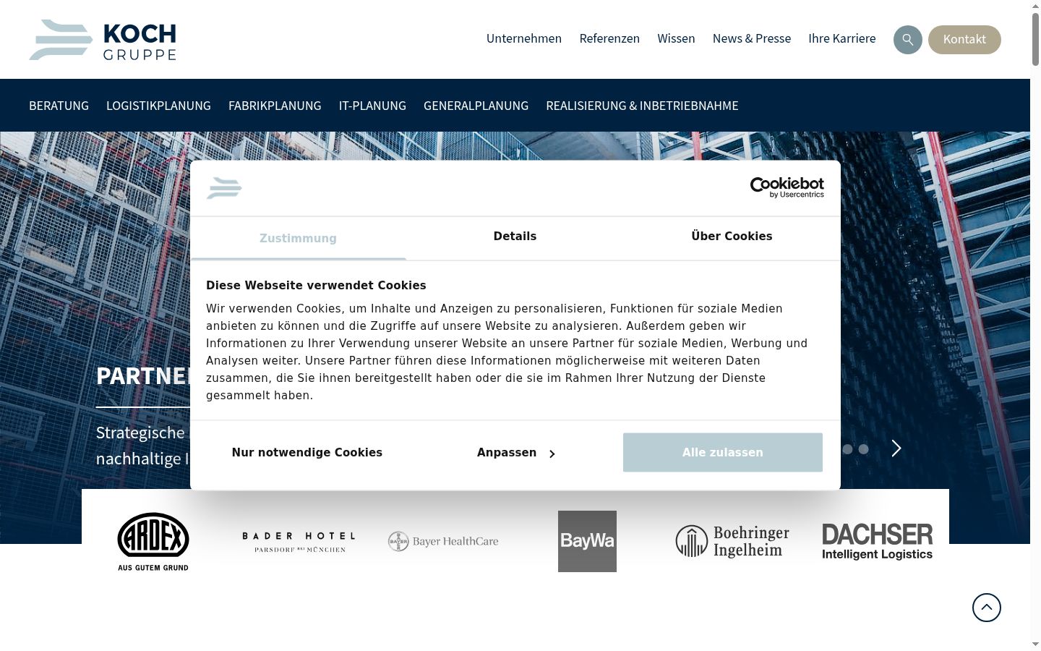Open FABRIKPLANUNG in the blue bar
Screen dimensions: 1041x651
tap(275, 106)
